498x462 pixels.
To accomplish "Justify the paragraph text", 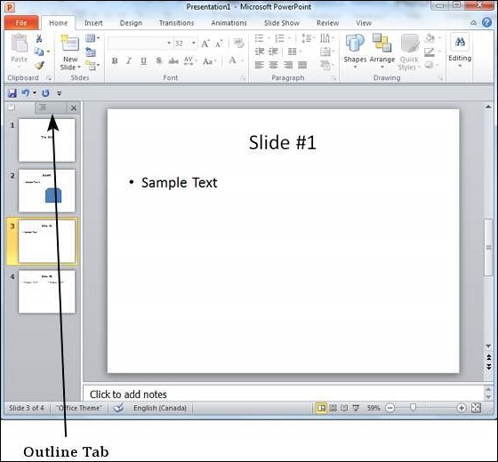I will [302, 65].
